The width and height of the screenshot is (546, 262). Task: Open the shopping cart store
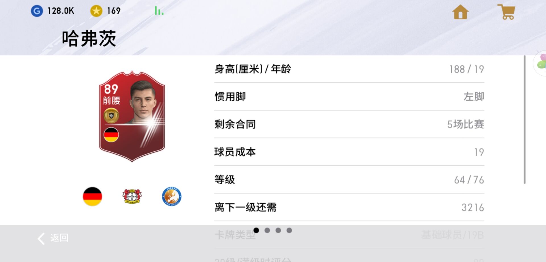click(506, 12)
